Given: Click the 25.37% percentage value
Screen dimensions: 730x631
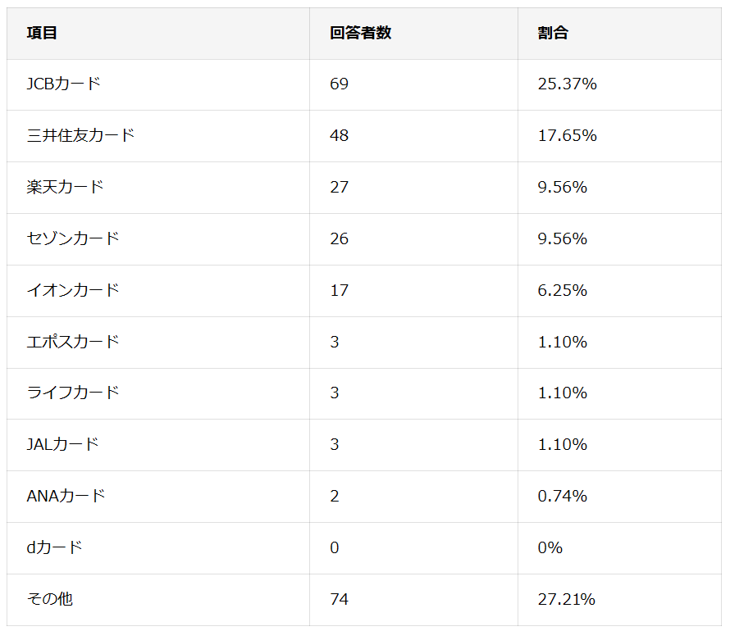Looking at the screenshot, I should [567, 84].
